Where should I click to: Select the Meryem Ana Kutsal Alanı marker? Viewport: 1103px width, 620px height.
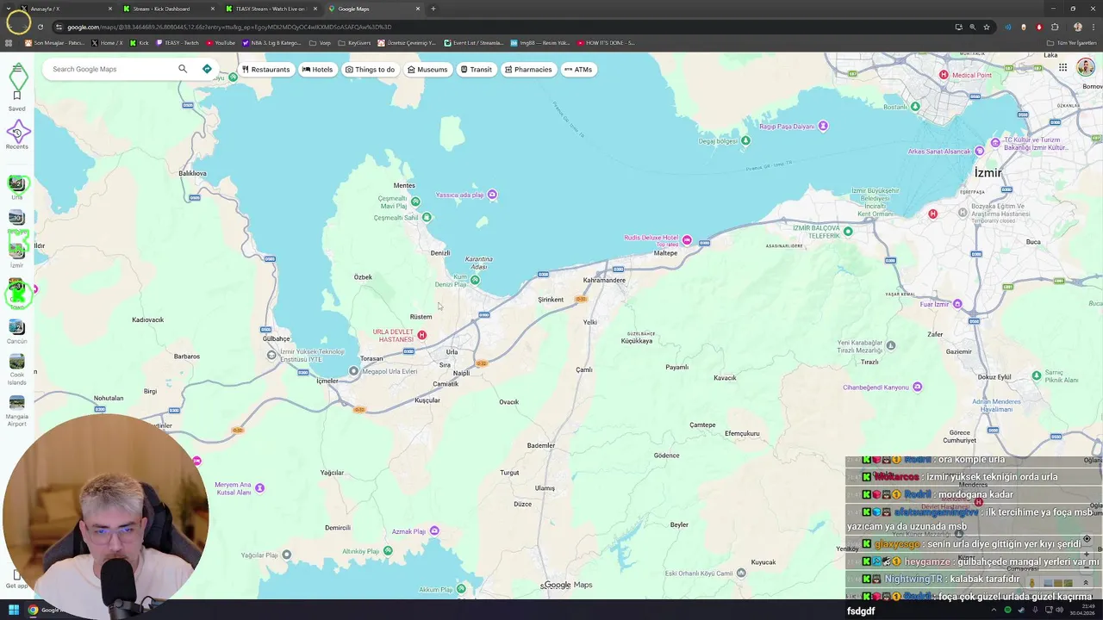259,488
